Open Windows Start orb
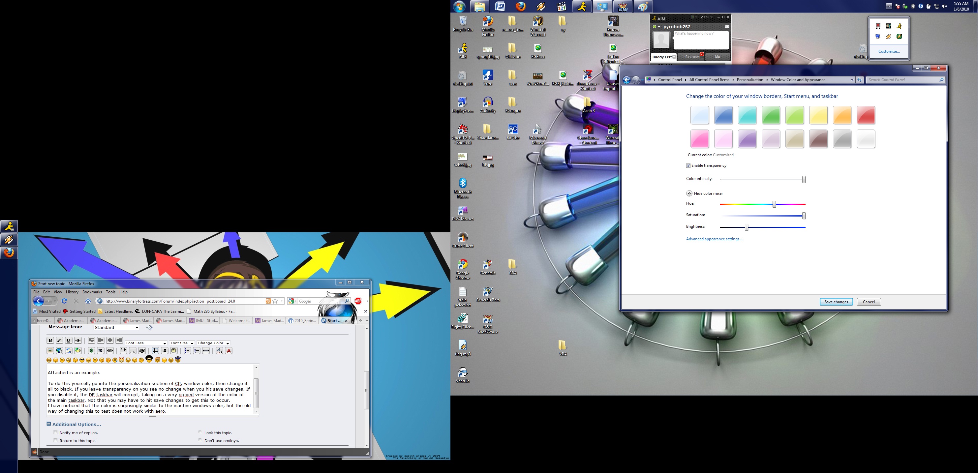This screenshot has width=978, height=473. pos(459,7)
